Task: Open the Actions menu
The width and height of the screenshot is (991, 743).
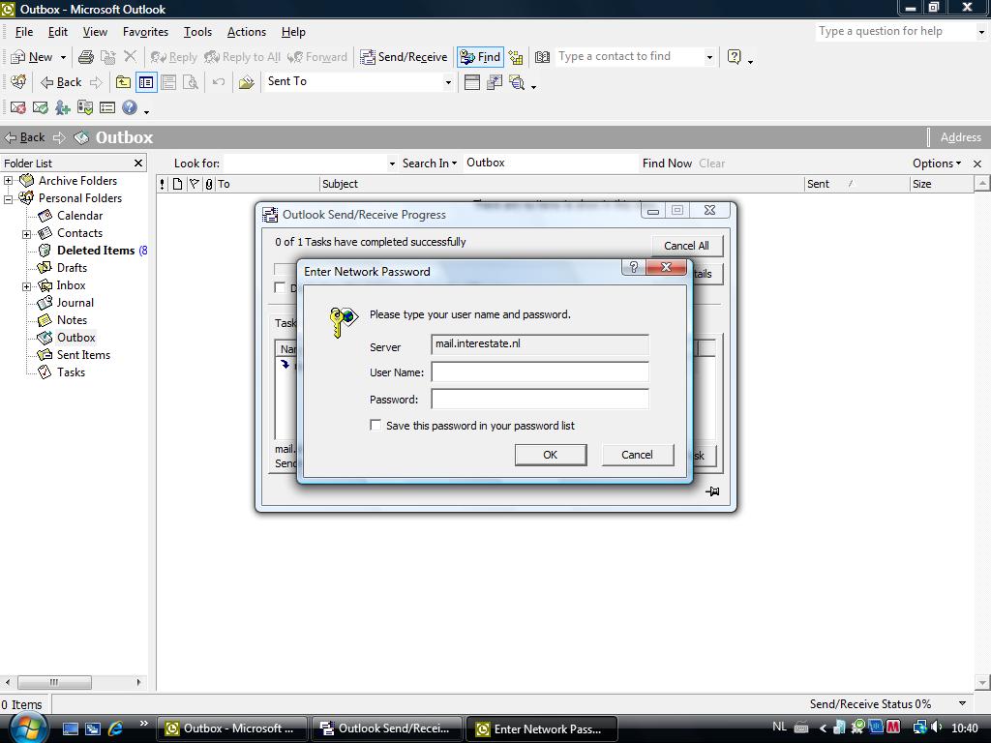Action: click(x=247, y=32)
